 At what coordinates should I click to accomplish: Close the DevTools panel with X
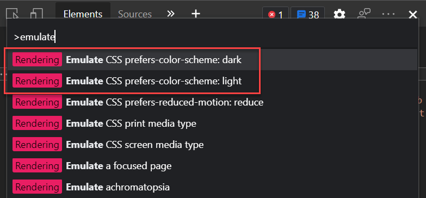point(413,14)
